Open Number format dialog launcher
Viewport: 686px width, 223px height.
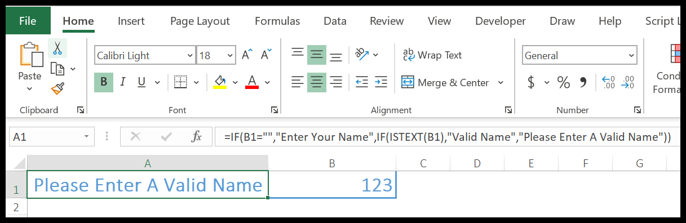pos(638,110)
